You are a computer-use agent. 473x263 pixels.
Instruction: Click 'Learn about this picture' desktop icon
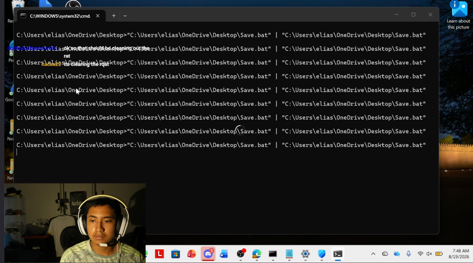coord(459,15)
